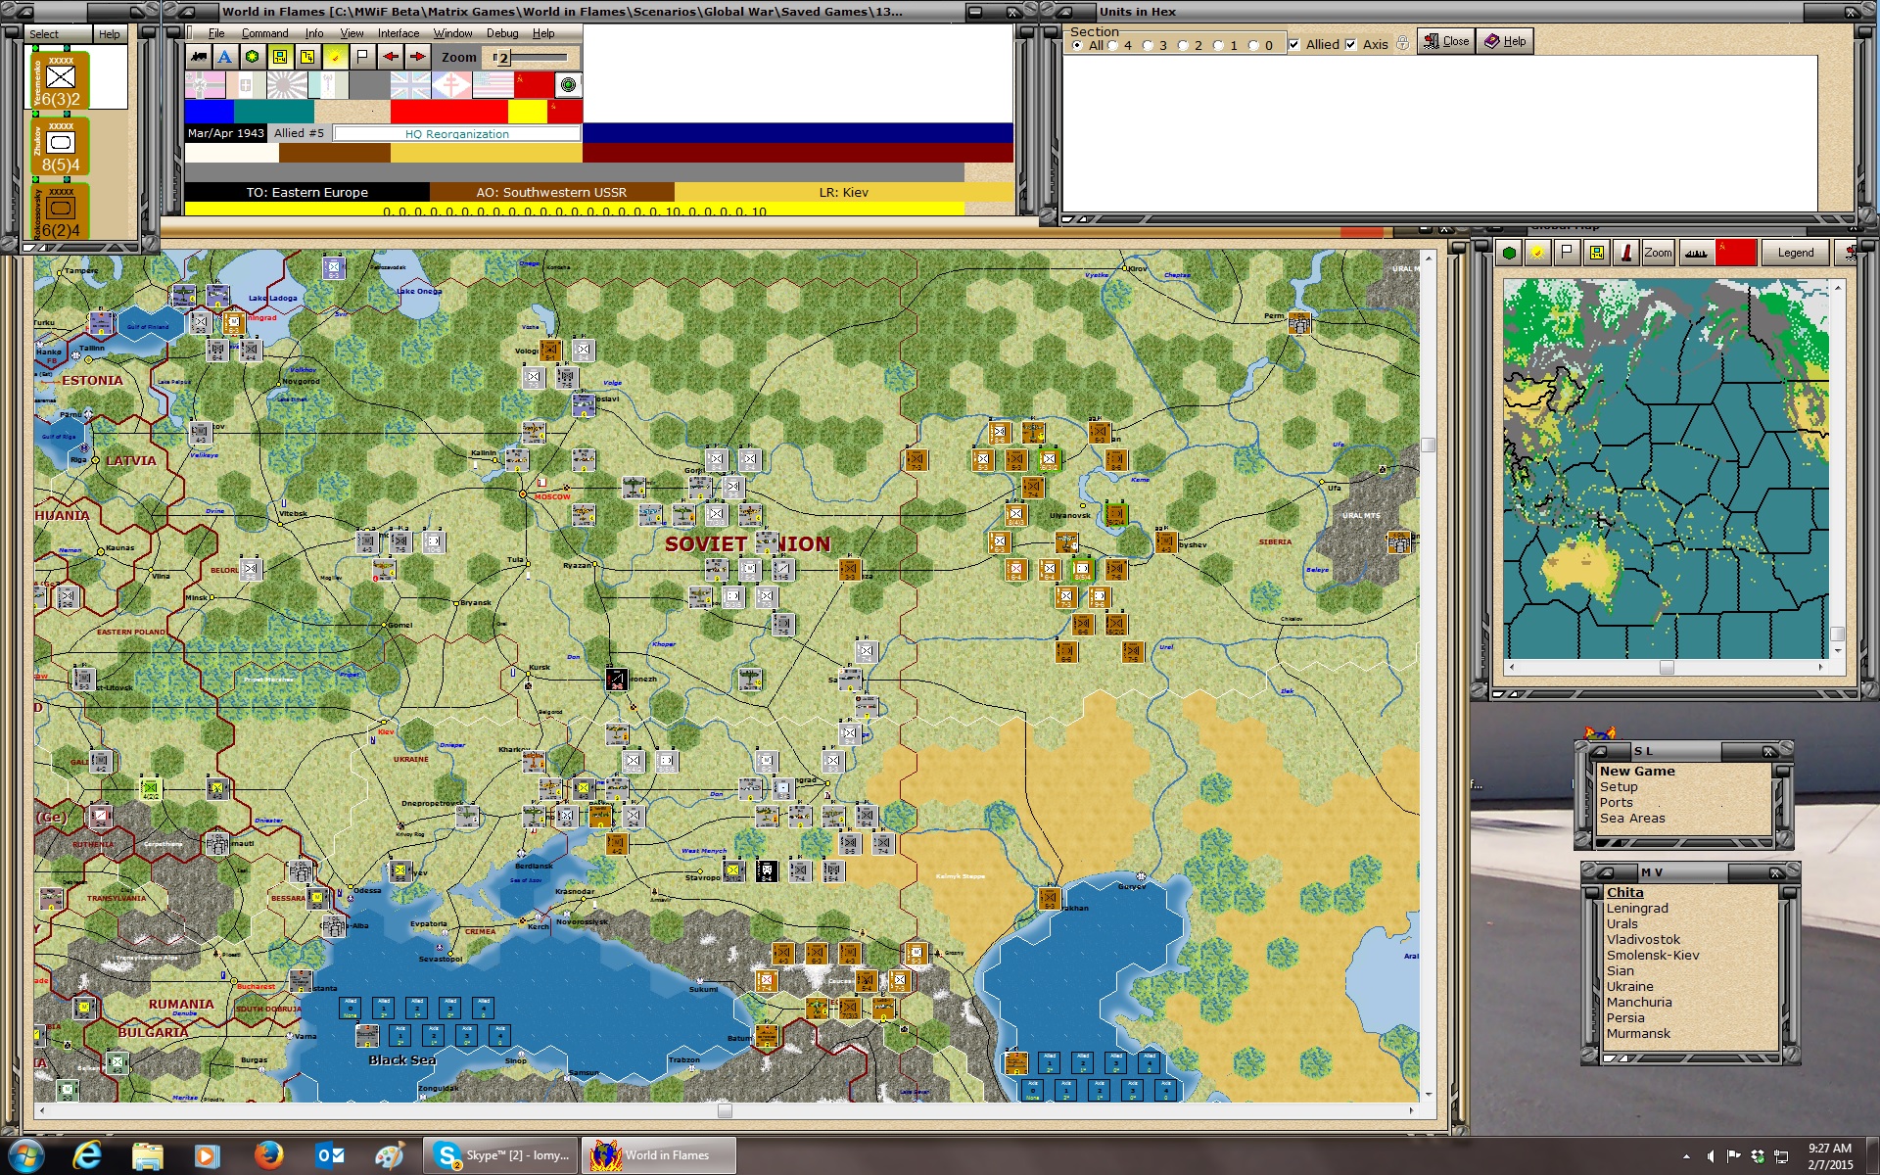This screenshot has height=1175, width=1880.
Task: Click the green hexagon icon in main toolbar
Action: 253,57
